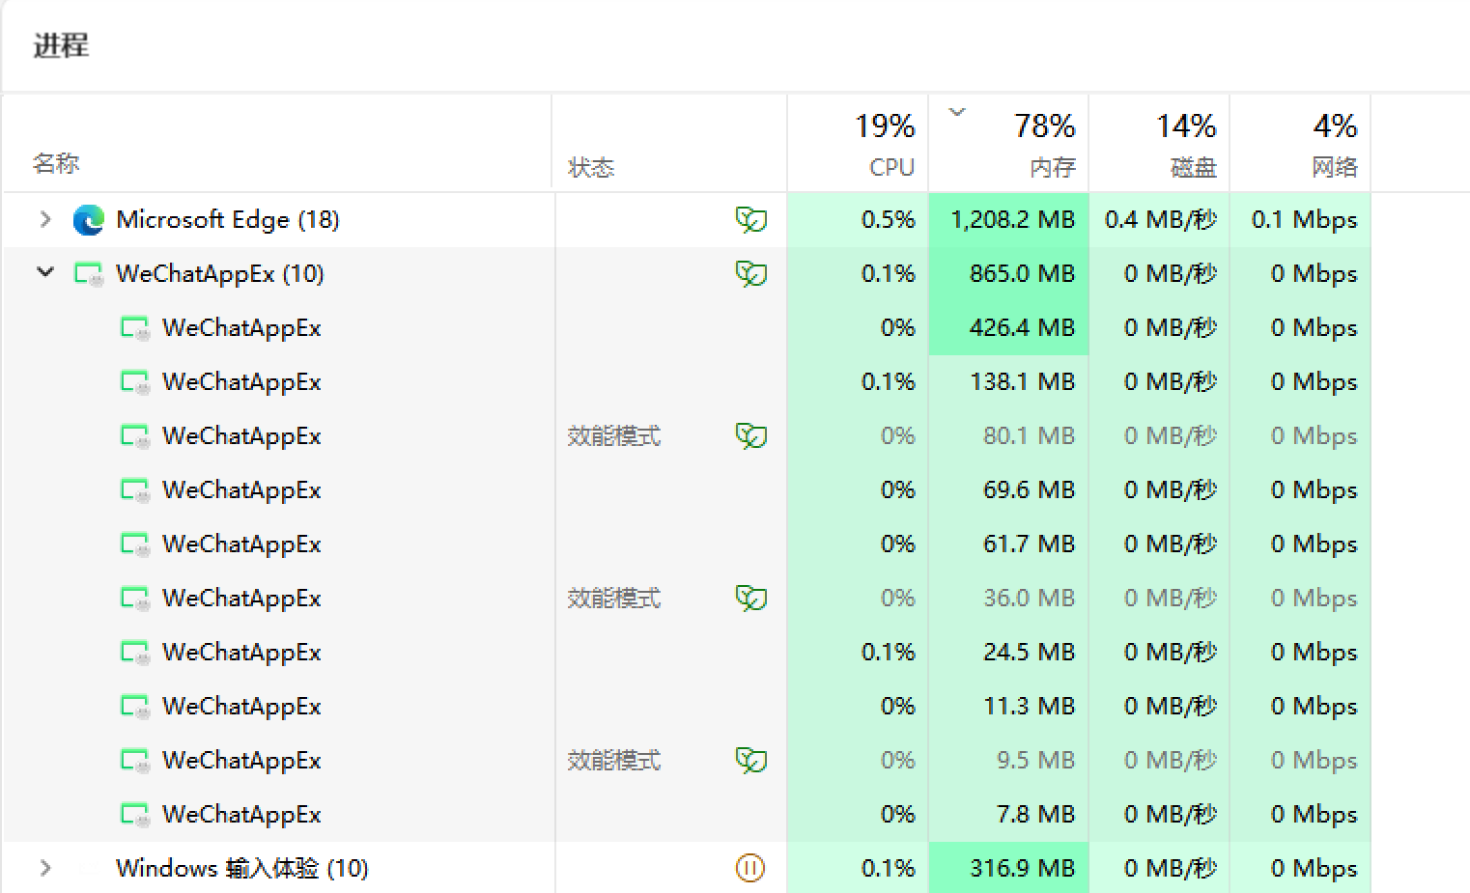Select the WeChatAppEx (10) parent row name
Viewport: 1470px width, 893px height.
220,274
